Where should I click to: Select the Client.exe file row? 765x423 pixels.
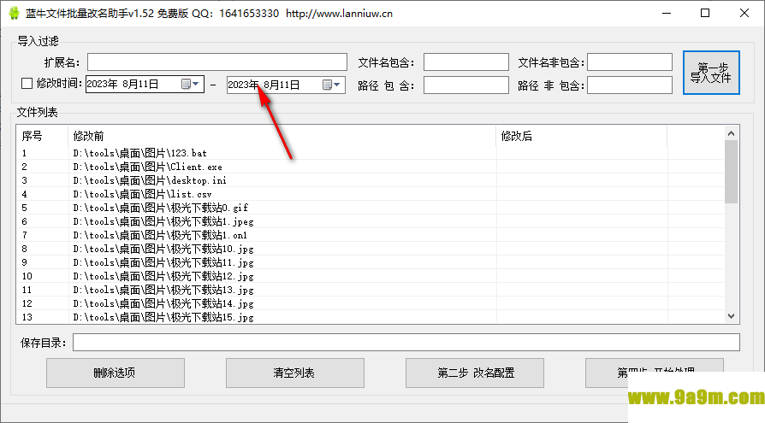370,167
